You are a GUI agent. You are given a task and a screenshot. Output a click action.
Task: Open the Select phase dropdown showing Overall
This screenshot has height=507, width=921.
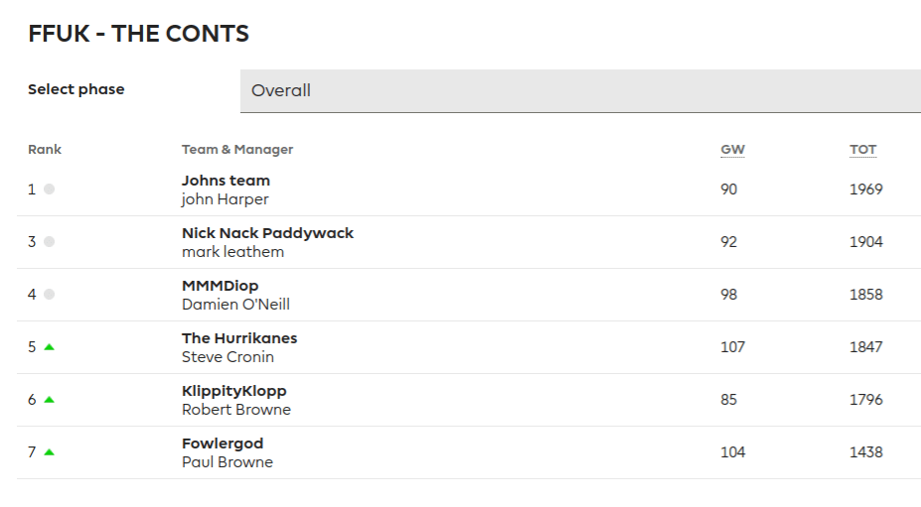pyautogui.click(x=579, y=91)
